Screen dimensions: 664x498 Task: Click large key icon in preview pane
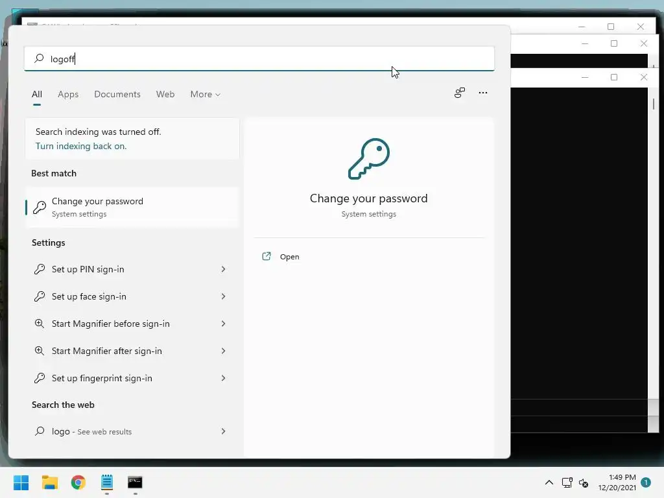[x=369, y=159]
